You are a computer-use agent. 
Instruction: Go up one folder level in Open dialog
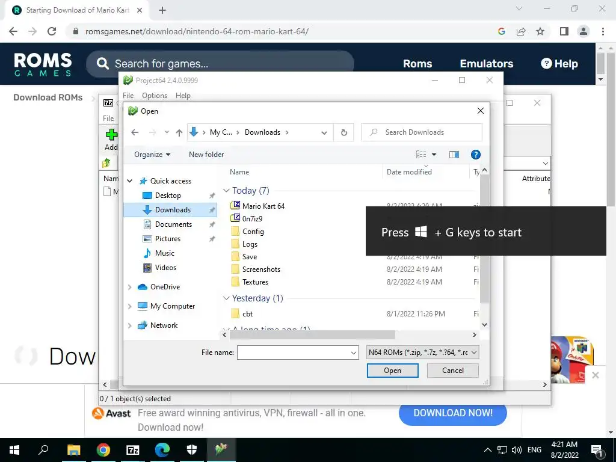tap(179, 133)
